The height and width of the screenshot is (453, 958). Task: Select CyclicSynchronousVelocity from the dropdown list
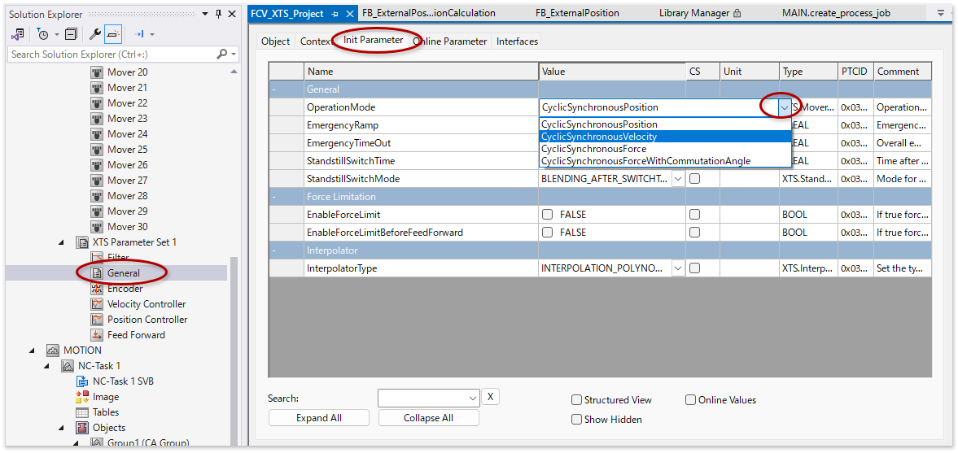[665, 136]
